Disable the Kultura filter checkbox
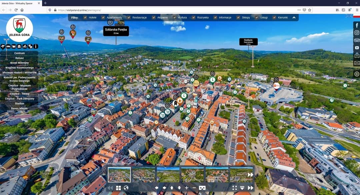Screen dimensions: 360x195 click(x=174, y=17)
